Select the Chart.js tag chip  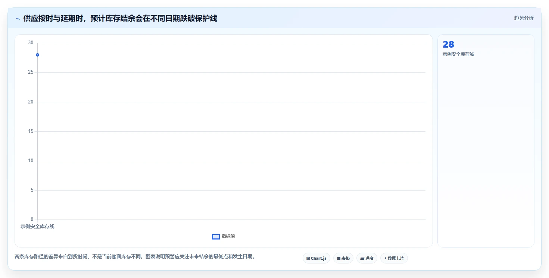pyautogui.click(x=316, y=258)
